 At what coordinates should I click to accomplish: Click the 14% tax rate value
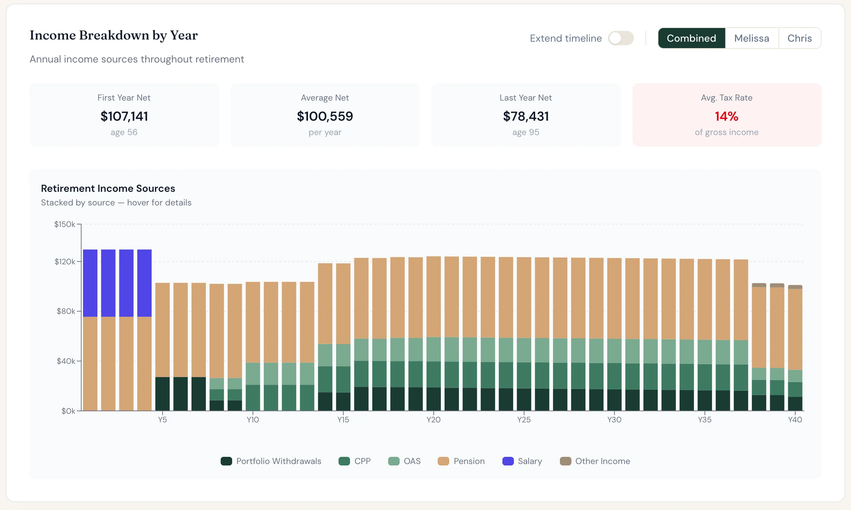click(x=727, y=116)
